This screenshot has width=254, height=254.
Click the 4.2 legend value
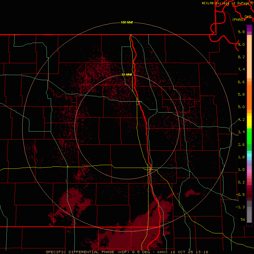(241, 120)
